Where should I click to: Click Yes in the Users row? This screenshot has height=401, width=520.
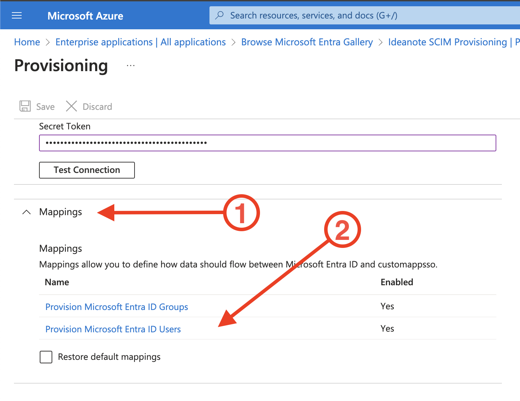coord(387,328)
